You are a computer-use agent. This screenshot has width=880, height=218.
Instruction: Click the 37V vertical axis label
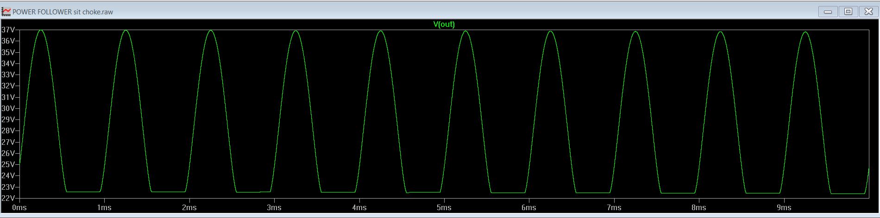tap(8, 30)
